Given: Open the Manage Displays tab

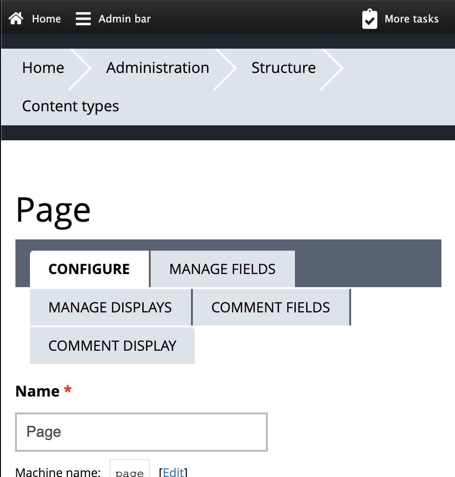Looking at the screenshot, I should pyautogui.click(x=110, y=307).
